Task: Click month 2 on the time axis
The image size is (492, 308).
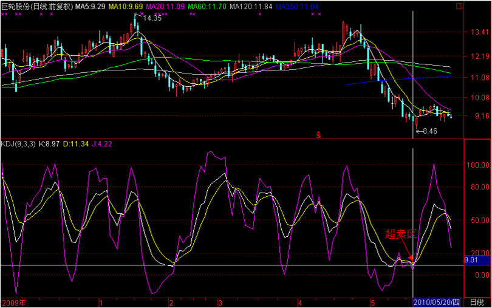Action: (171, 303)
